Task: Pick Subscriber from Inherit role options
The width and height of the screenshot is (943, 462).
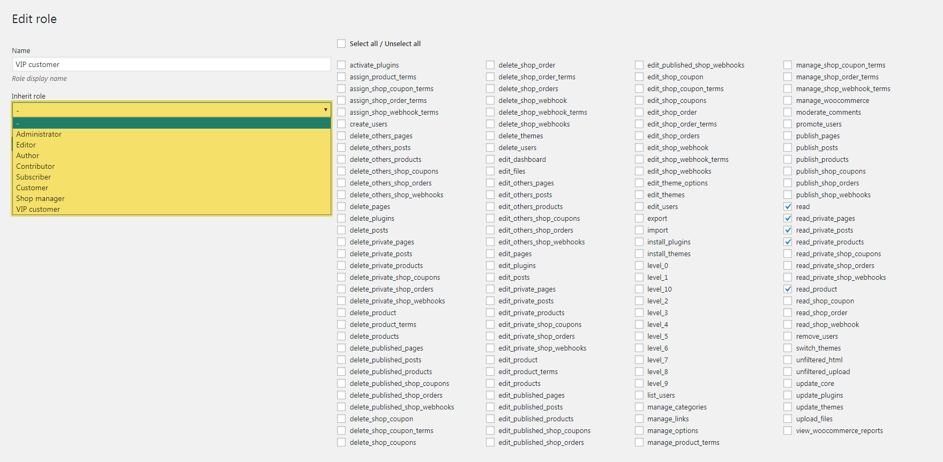Action: pos(171,177)
